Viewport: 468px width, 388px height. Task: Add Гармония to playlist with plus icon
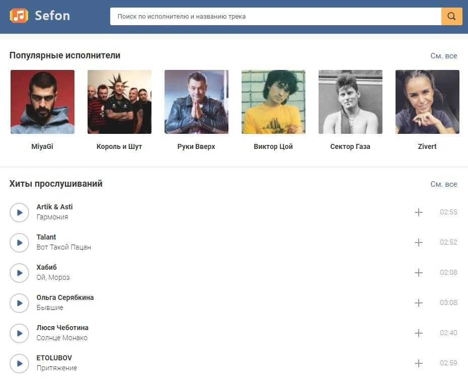click(418, 212)
